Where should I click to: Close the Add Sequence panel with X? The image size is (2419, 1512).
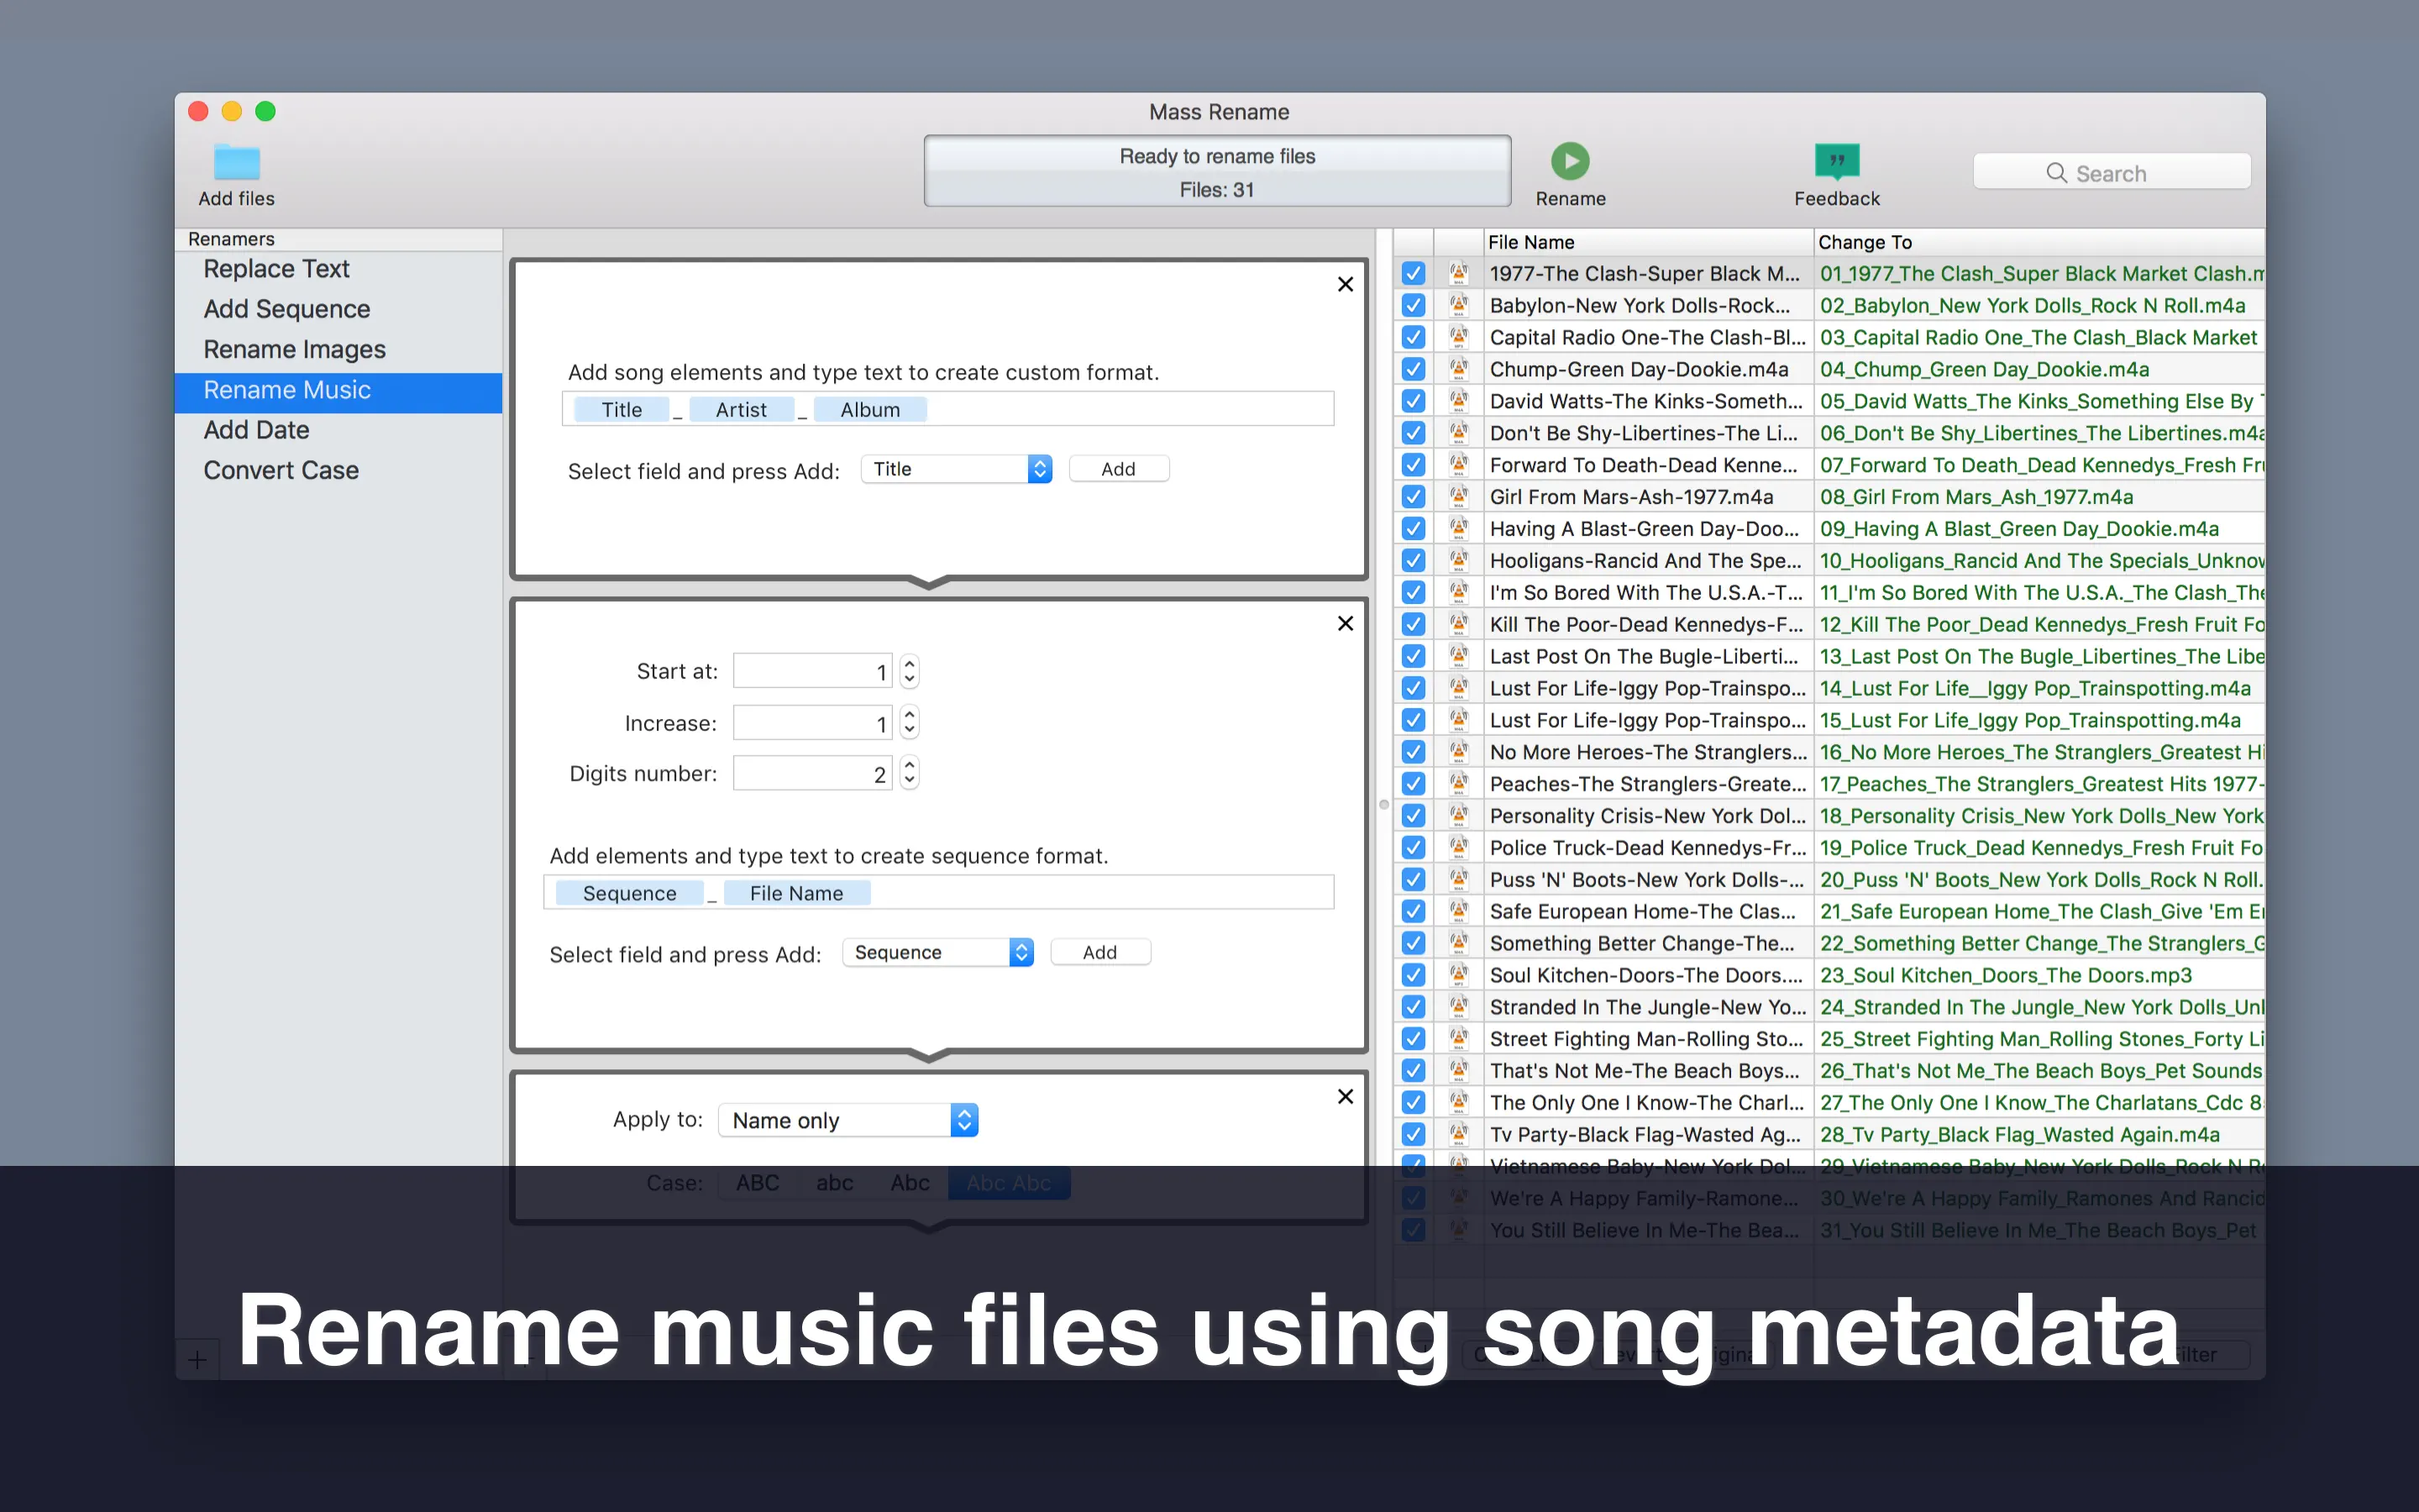point(1346,624)
